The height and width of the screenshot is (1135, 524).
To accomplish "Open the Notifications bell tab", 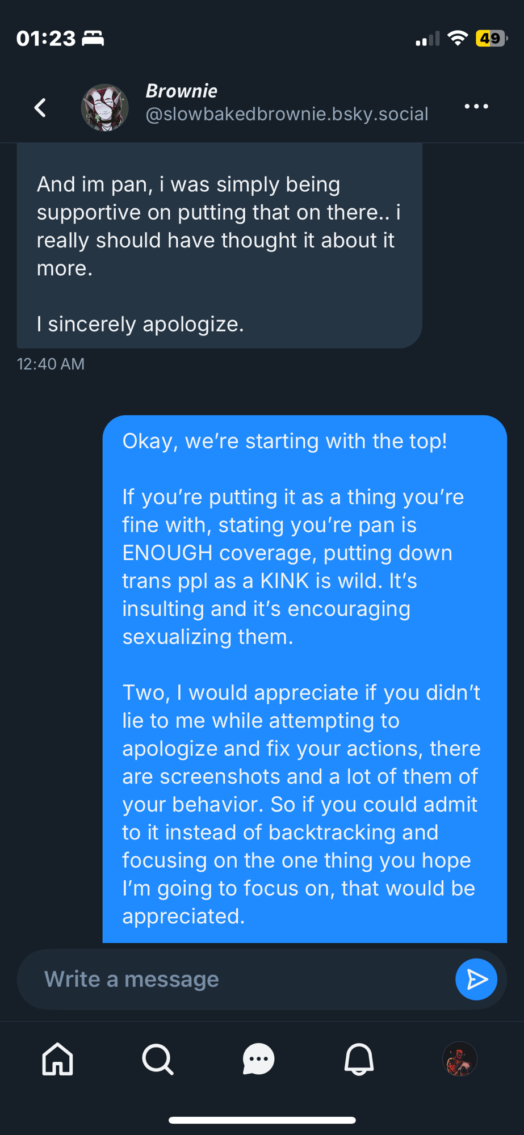I will [x=359, y=1059].
